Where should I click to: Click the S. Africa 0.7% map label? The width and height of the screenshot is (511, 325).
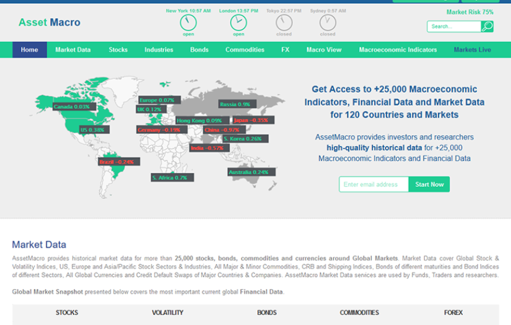click(172, 178)
